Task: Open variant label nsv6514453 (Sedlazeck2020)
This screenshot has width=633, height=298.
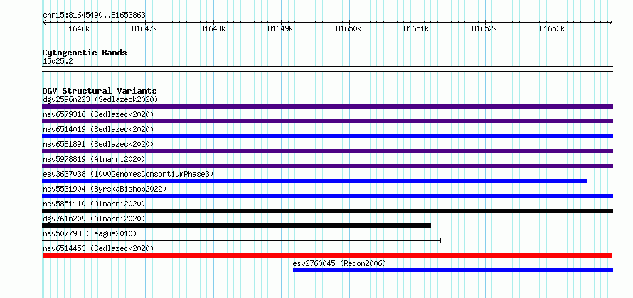Action: pos(98,248)
